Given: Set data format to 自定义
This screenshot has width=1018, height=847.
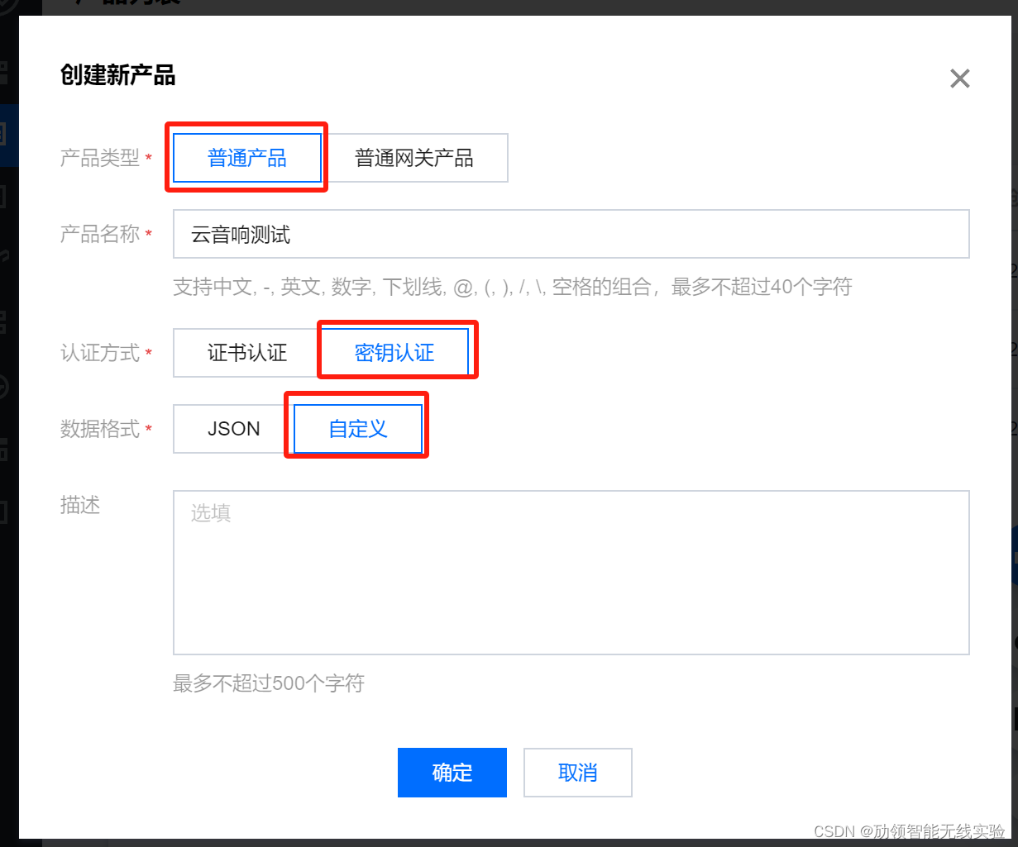Looking at the screenshot, I should pyautogui.click(x=356, y=427).
